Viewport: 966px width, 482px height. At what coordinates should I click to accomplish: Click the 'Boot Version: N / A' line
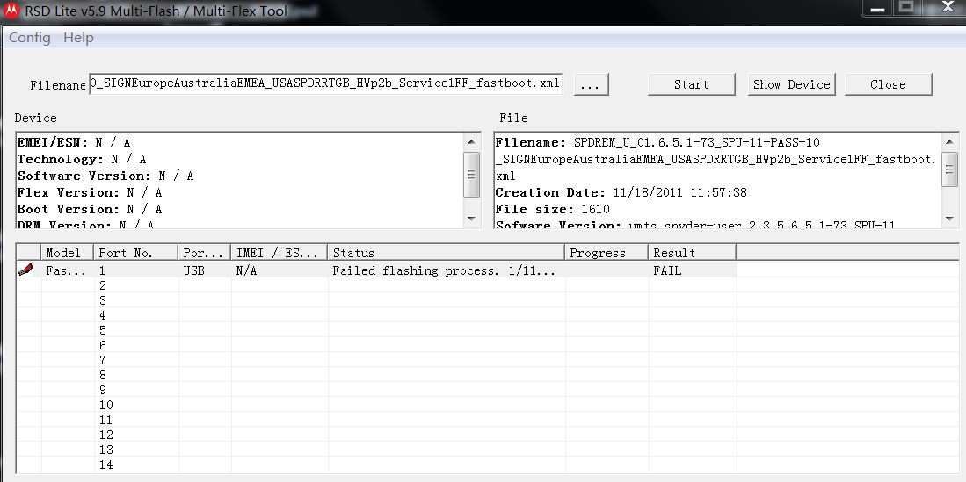(90, 209)
